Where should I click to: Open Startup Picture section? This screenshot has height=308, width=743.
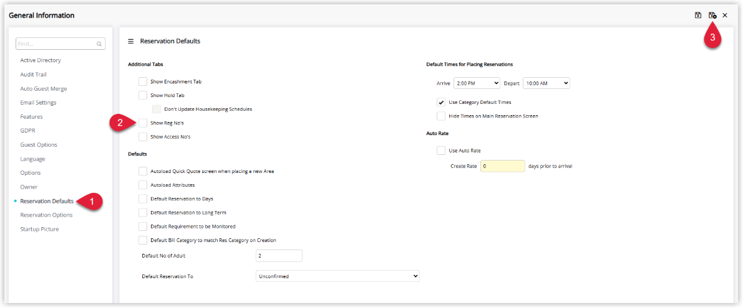(x=39, y=229)
